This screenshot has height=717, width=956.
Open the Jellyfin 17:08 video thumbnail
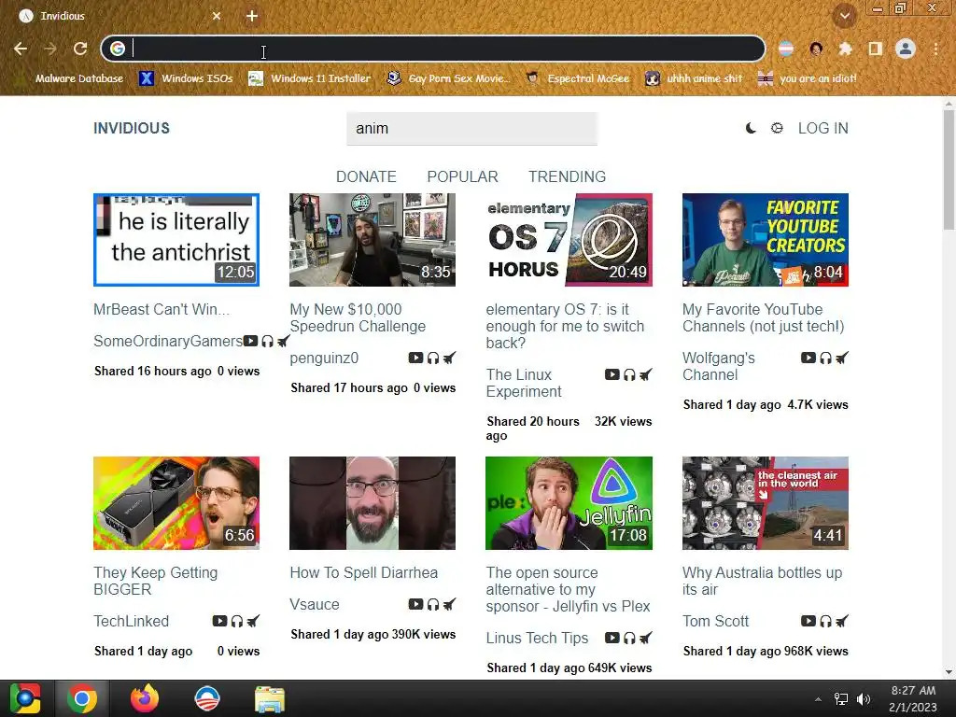[569, 503]
